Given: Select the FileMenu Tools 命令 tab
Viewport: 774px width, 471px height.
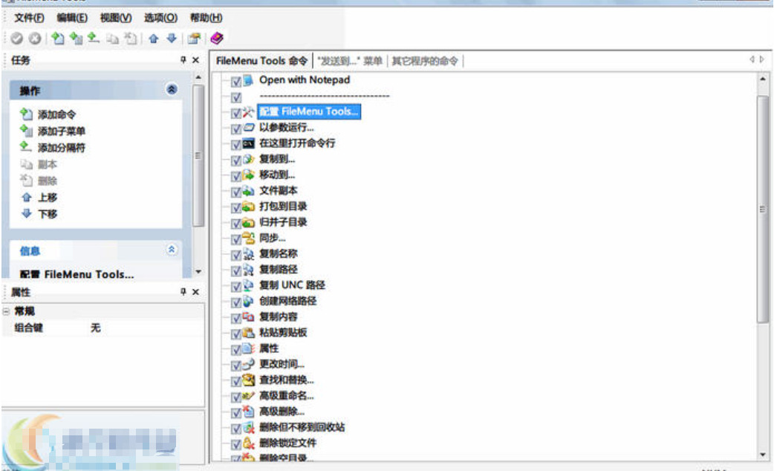Looking at the screenshot, I should point(261,61).
